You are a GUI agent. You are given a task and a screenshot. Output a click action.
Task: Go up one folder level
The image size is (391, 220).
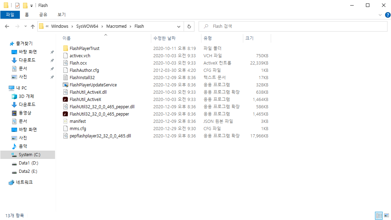(x=33, y=26)
